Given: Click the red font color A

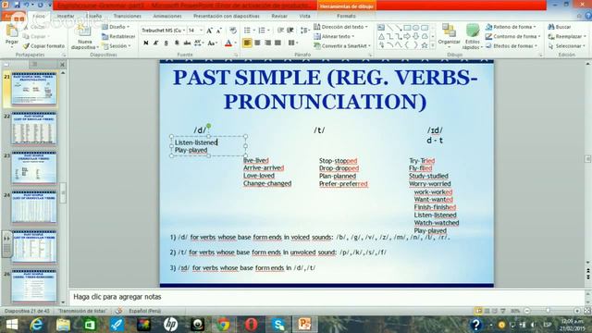Looking at the screenshot, I should tap(228, 43).
